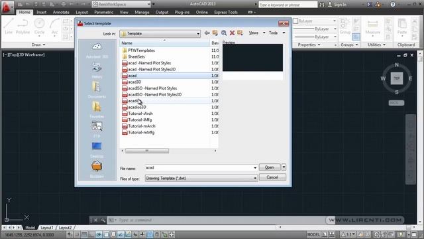Switch to the Insert ribbon tab
424x239 pixels.
(41, 12)
